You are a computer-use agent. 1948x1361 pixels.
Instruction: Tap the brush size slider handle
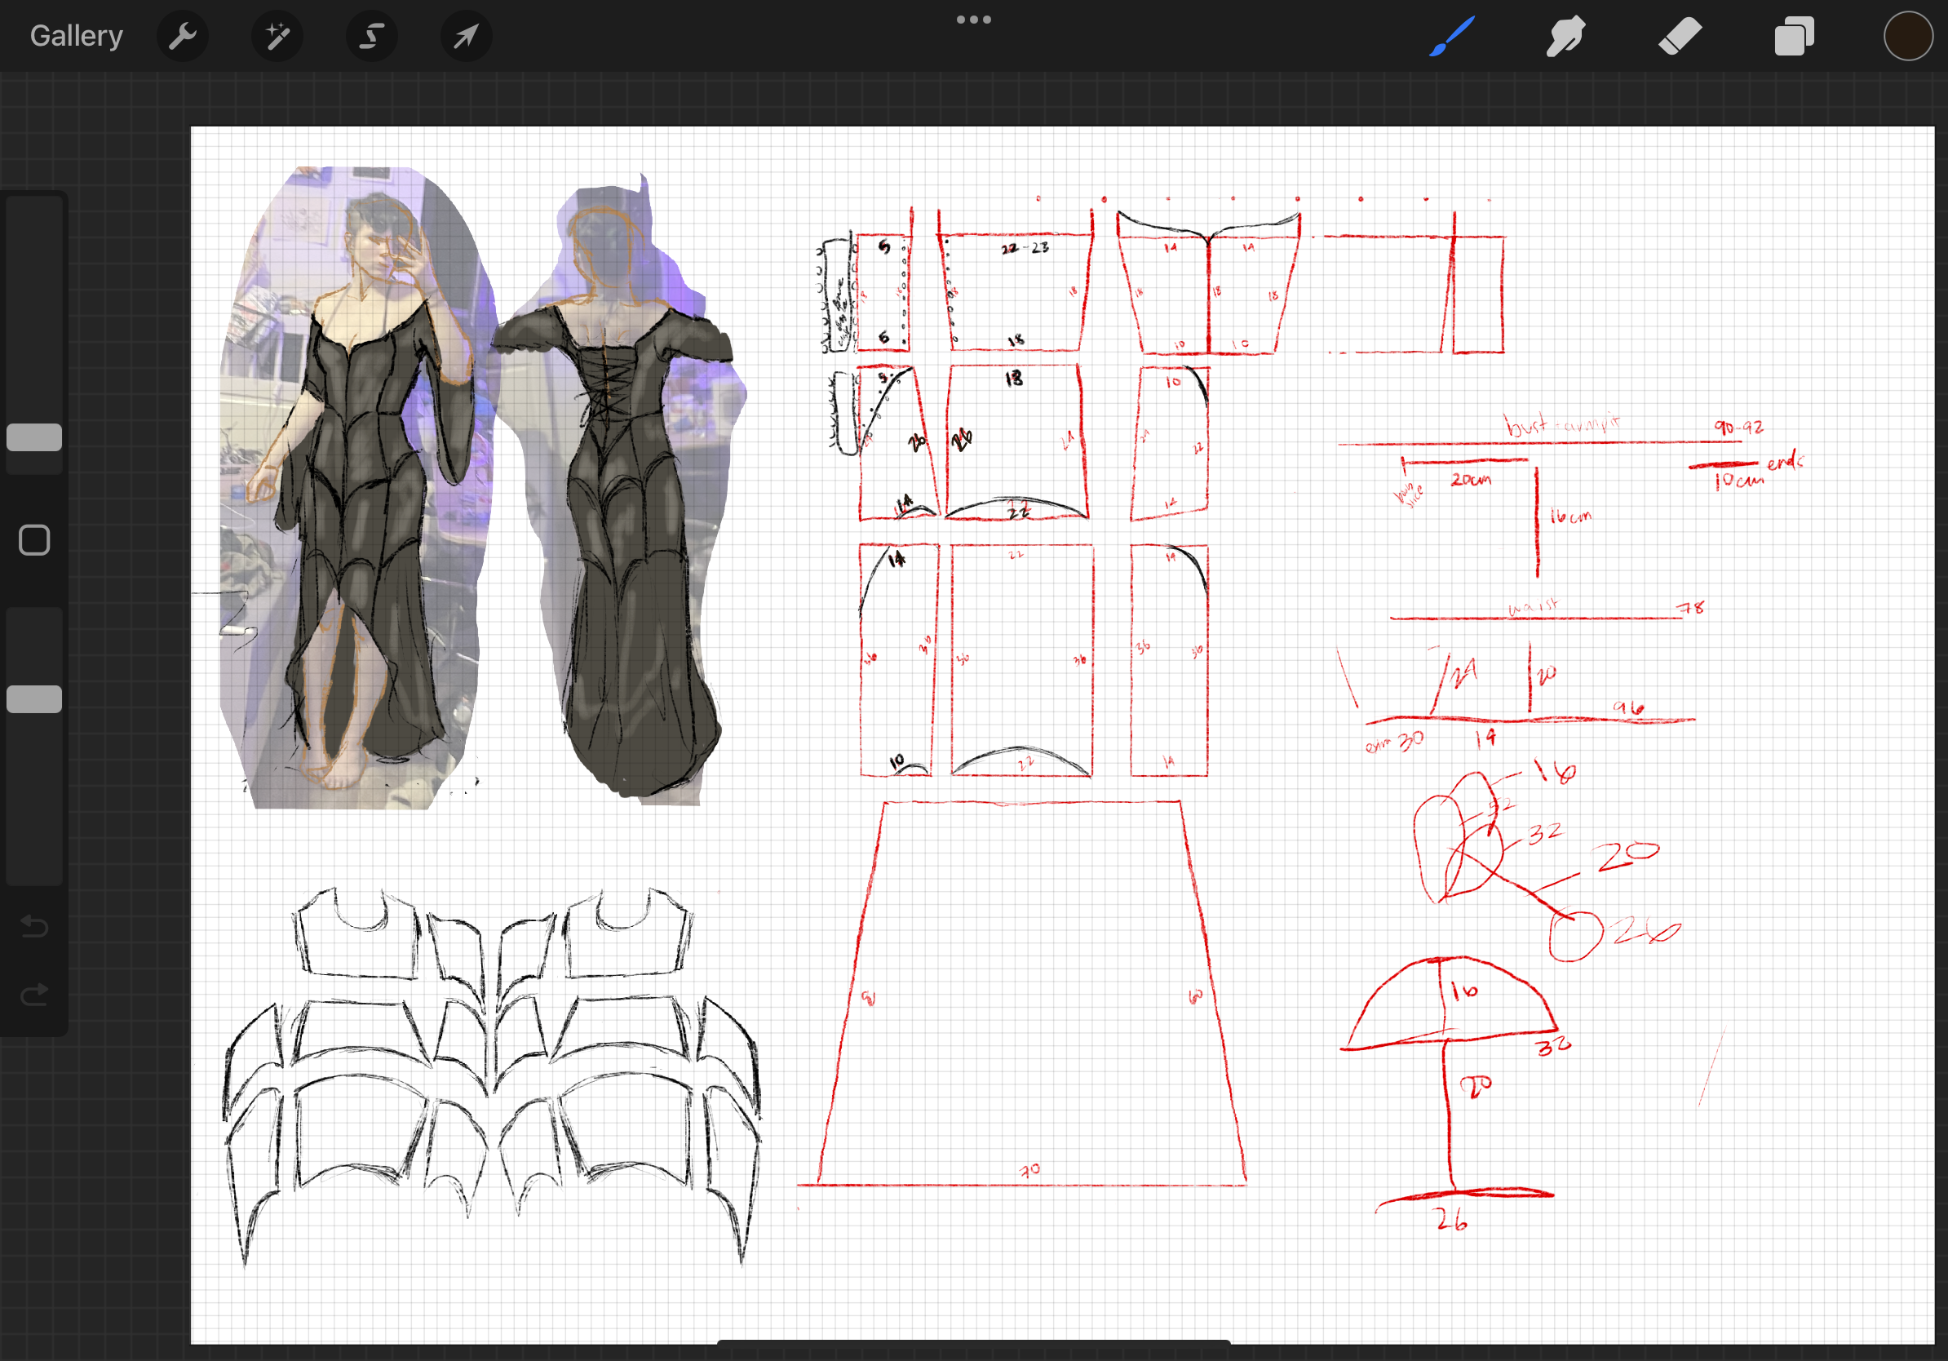coord(34,437)
